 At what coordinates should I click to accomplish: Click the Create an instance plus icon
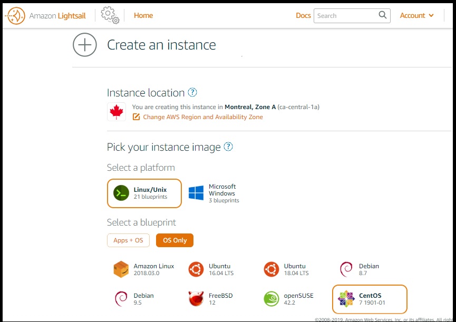pos(85,45)
